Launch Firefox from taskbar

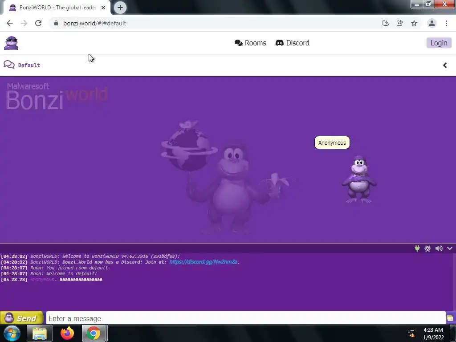coord(67,333)
